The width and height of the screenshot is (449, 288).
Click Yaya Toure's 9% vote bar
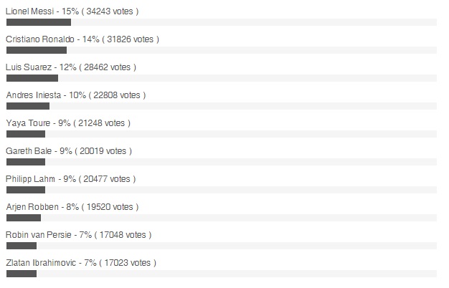click(25, 134)
